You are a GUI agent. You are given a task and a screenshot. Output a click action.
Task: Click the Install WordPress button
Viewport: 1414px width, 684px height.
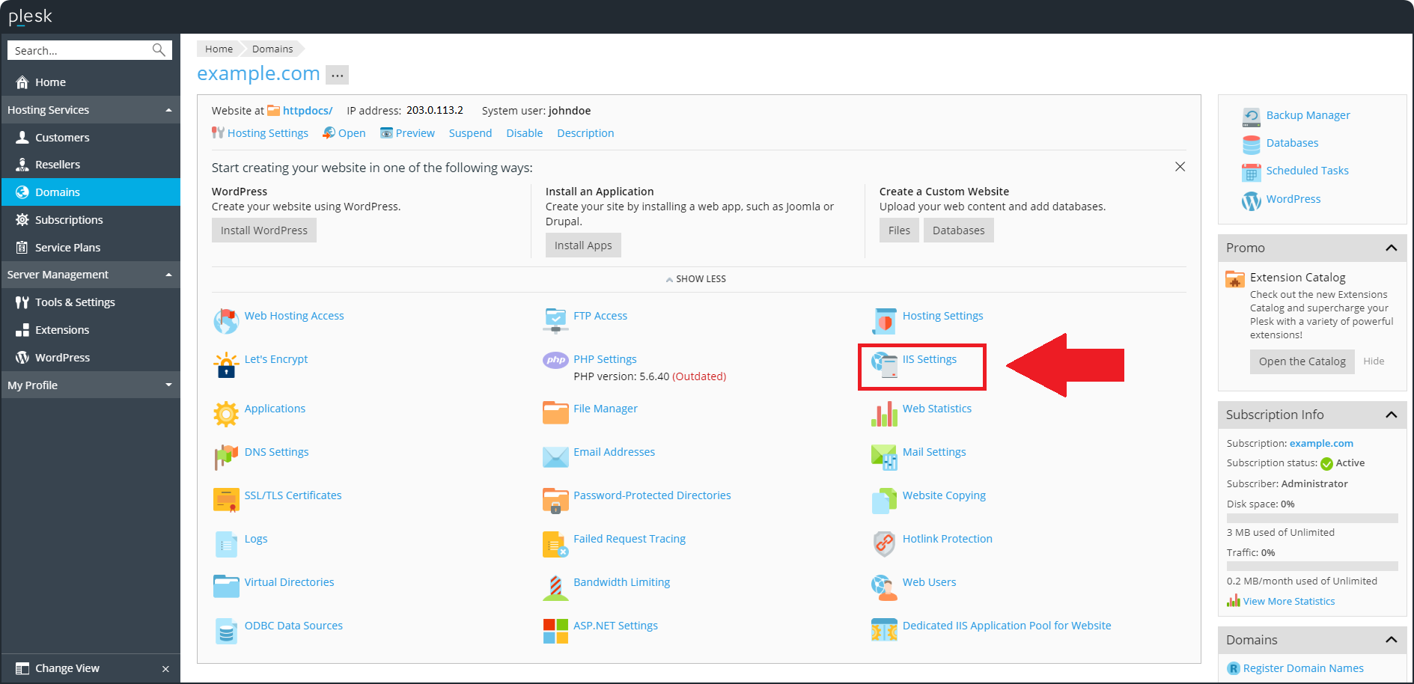click(263, 230)
